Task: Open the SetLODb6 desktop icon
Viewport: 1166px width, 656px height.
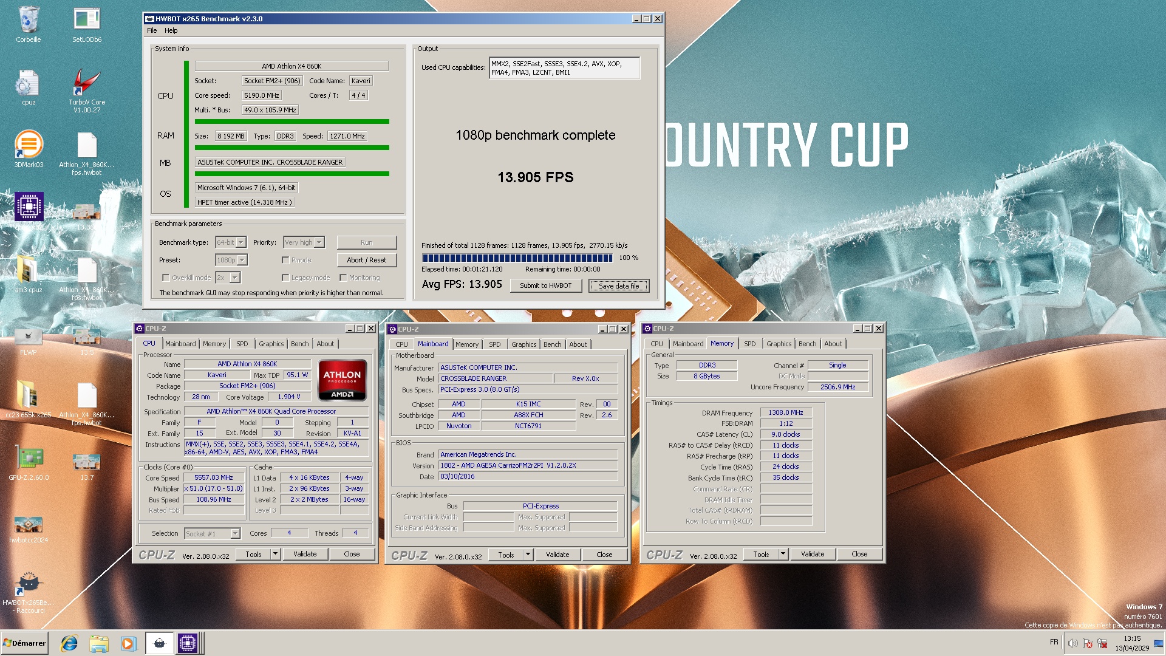Action: (x=87, y=24)
